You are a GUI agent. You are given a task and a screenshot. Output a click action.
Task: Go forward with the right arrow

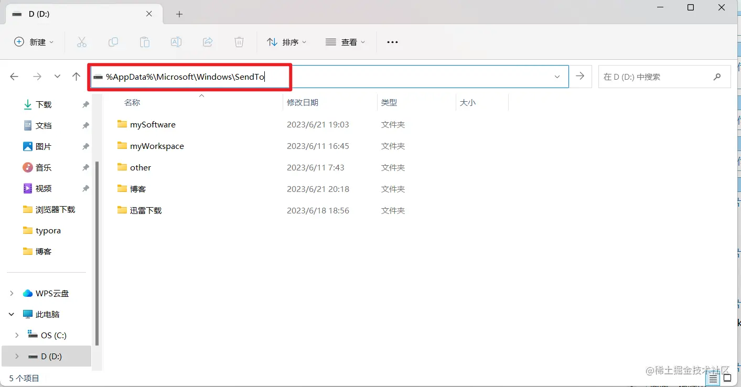pyautogui.click(x=37, y=77)
